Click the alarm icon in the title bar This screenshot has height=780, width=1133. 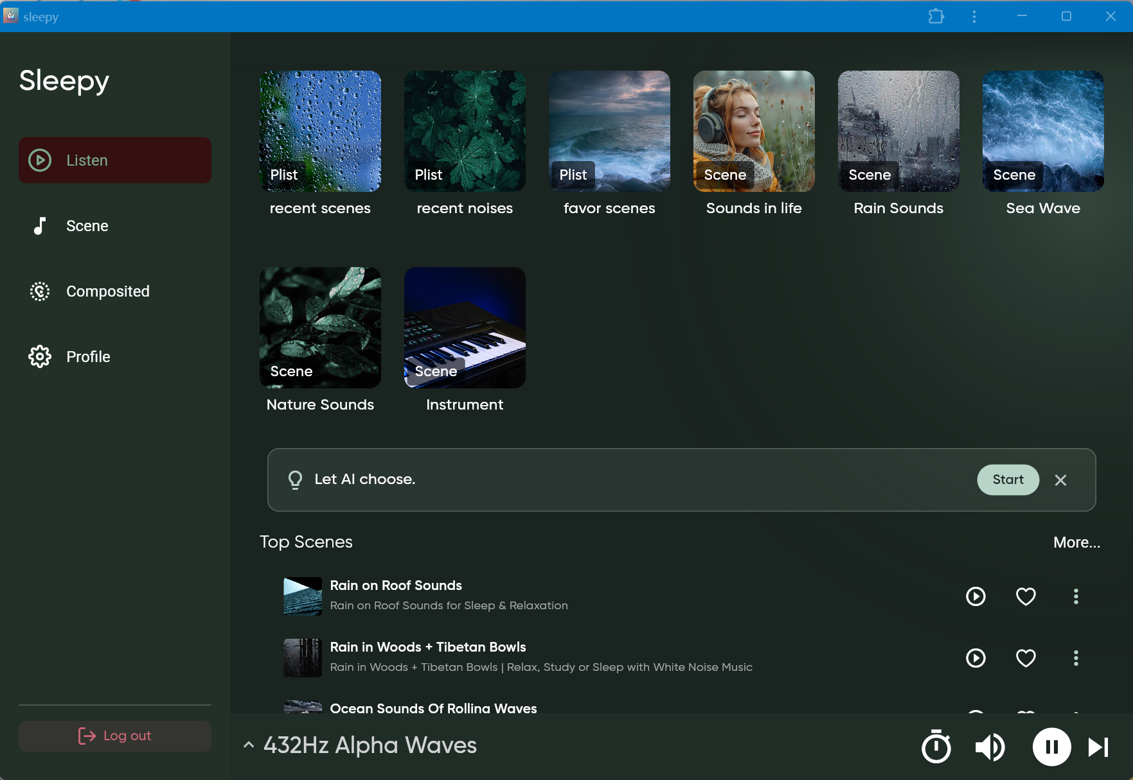(936, 16)
